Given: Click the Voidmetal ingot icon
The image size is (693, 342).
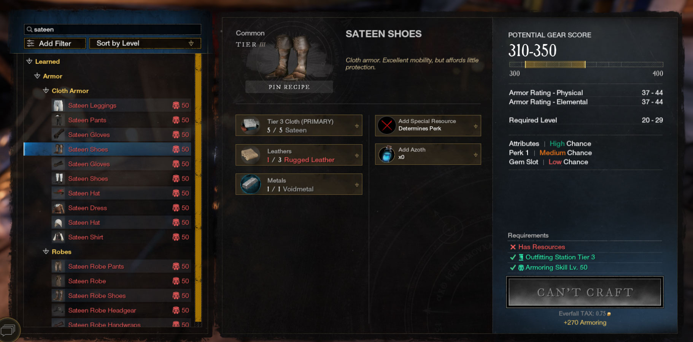Looking at the screenshot, I should coord(250,184).
